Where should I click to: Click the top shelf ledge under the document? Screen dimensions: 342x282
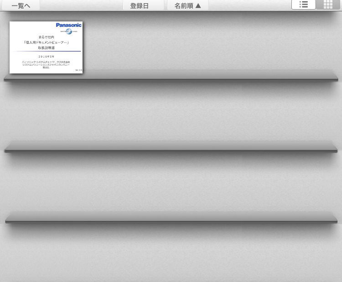coord(171,77)
